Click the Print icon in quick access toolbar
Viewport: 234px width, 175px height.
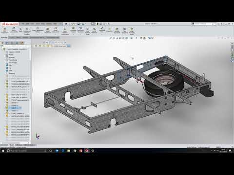pyautogui.click(x=83, y=24)
